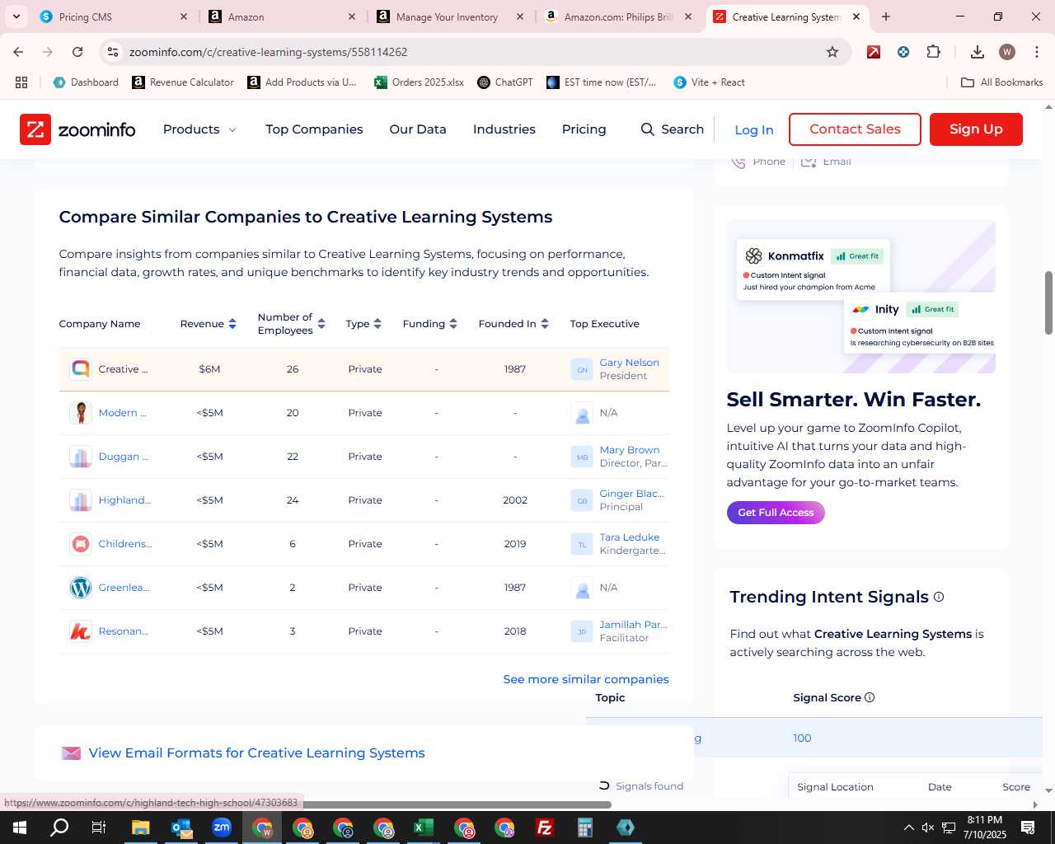The image size is (1055, 844).
Task: Open Zoom from the taskbar
Action: coord(222,828)
